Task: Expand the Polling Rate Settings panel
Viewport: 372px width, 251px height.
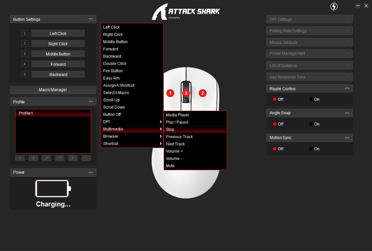Action: (347, 31)
